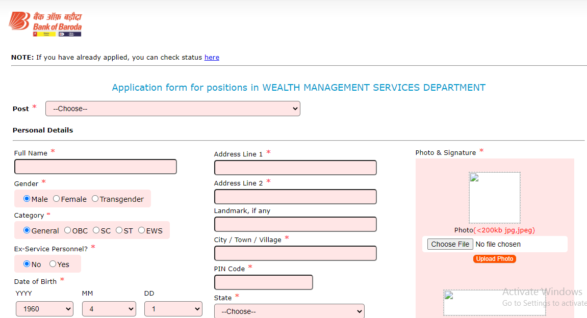Open the birth year YYYY dropdown

(44, 309)
